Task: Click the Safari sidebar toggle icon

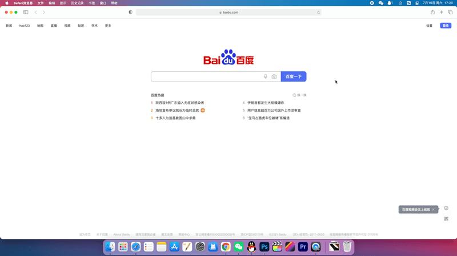Action: coord(26,12)
